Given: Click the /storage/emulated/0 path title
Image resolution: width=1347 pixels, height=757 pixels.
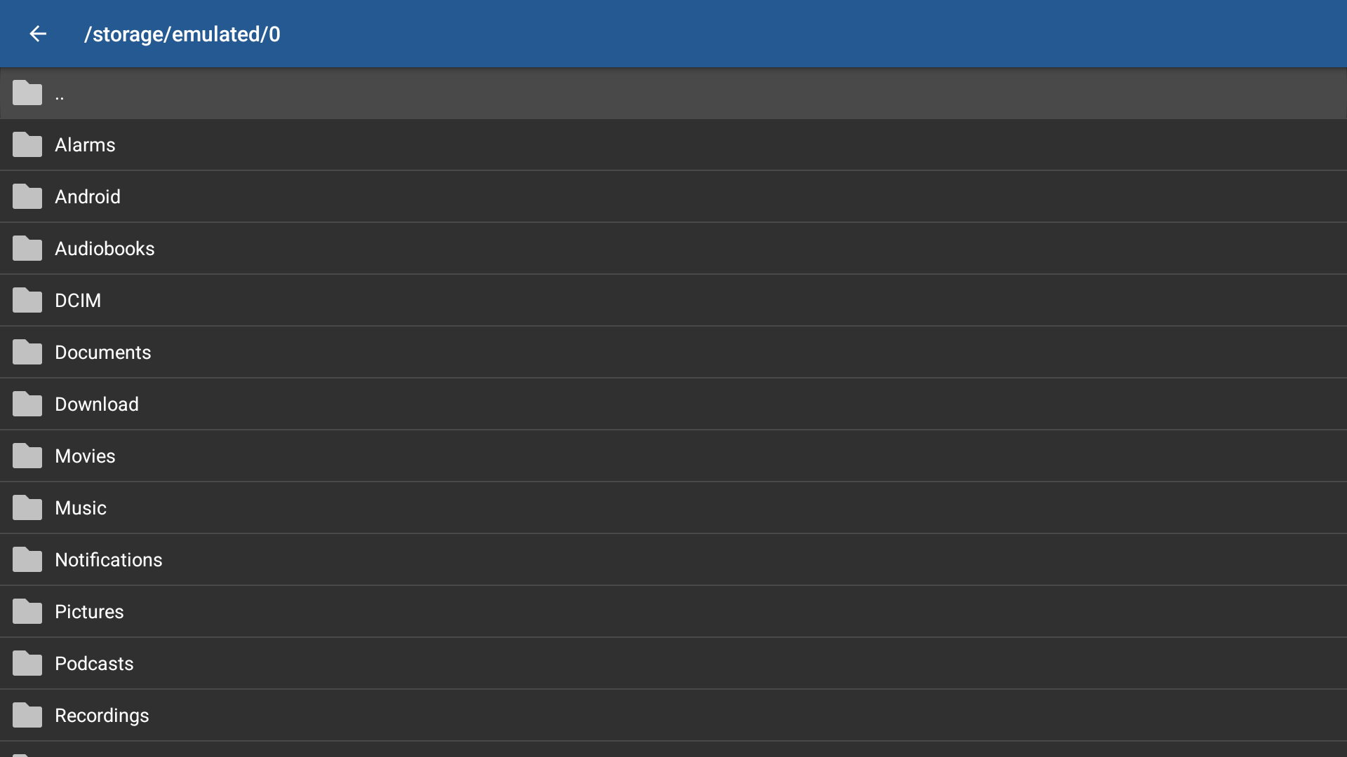Looking at the screenshot, I should (x=182, y=34).
